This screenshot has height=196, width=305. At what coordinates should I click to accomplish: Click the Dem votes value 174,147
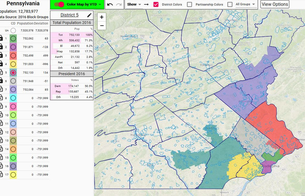pos(73,86)
